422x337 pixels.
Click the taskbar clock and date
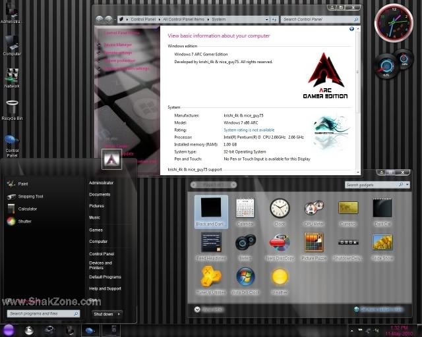pos(399,330)
